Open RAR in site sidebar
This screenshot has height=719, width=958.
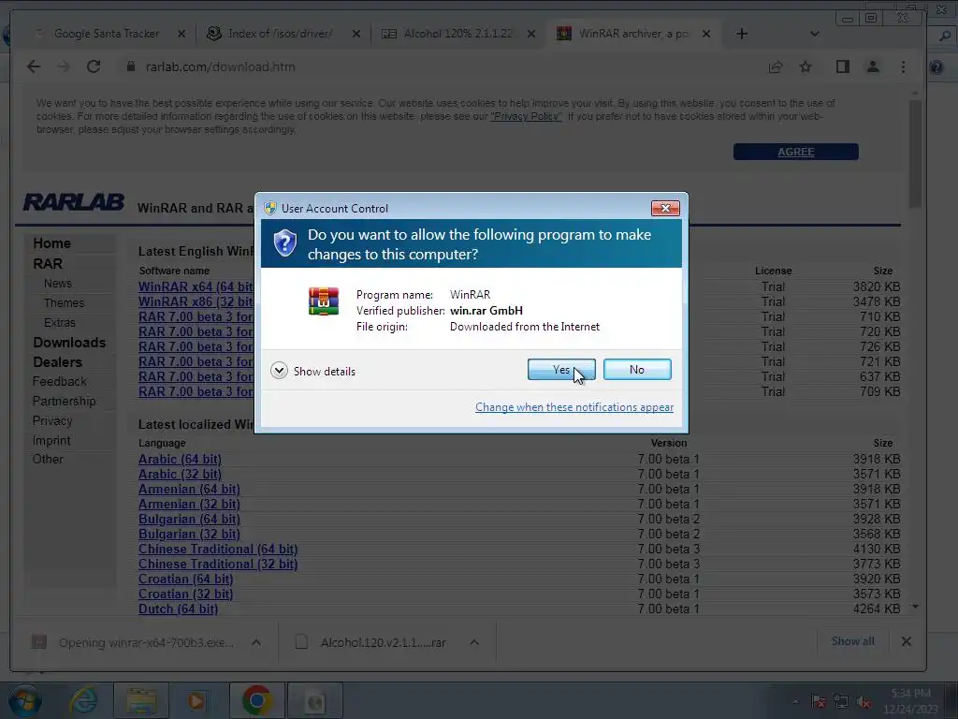[48, 263]
